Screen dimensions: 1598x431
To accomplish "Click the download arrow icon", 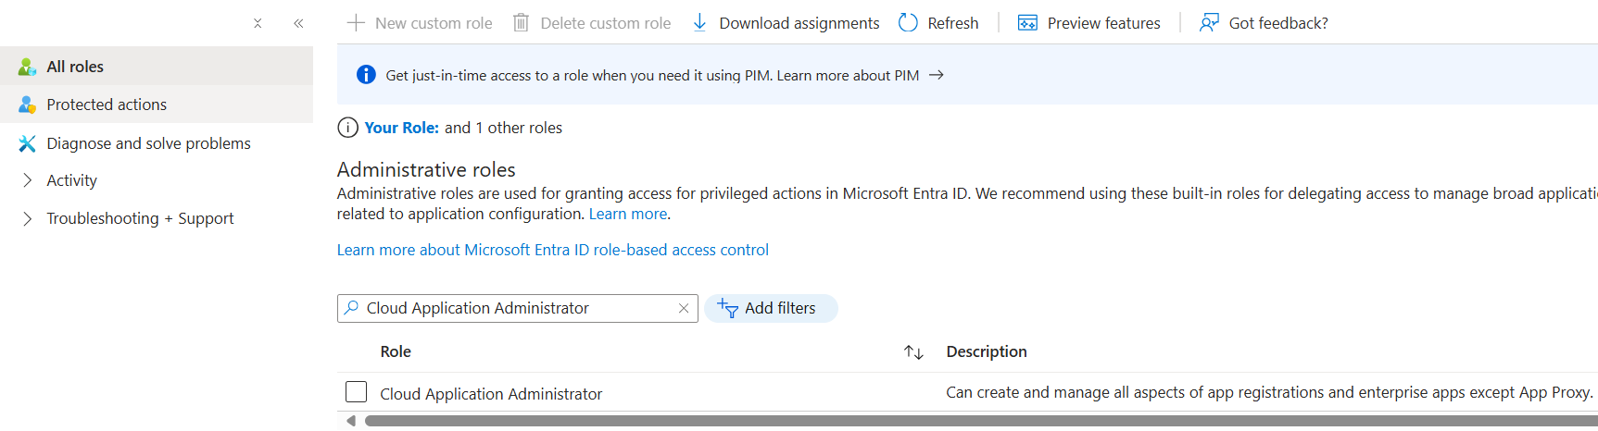I will [x=699, y=22].
